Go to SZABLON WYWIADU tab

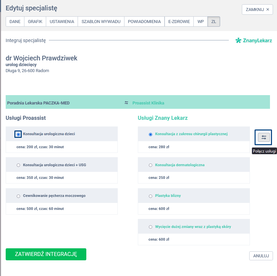pyautogui.click(x=101, y=22)
